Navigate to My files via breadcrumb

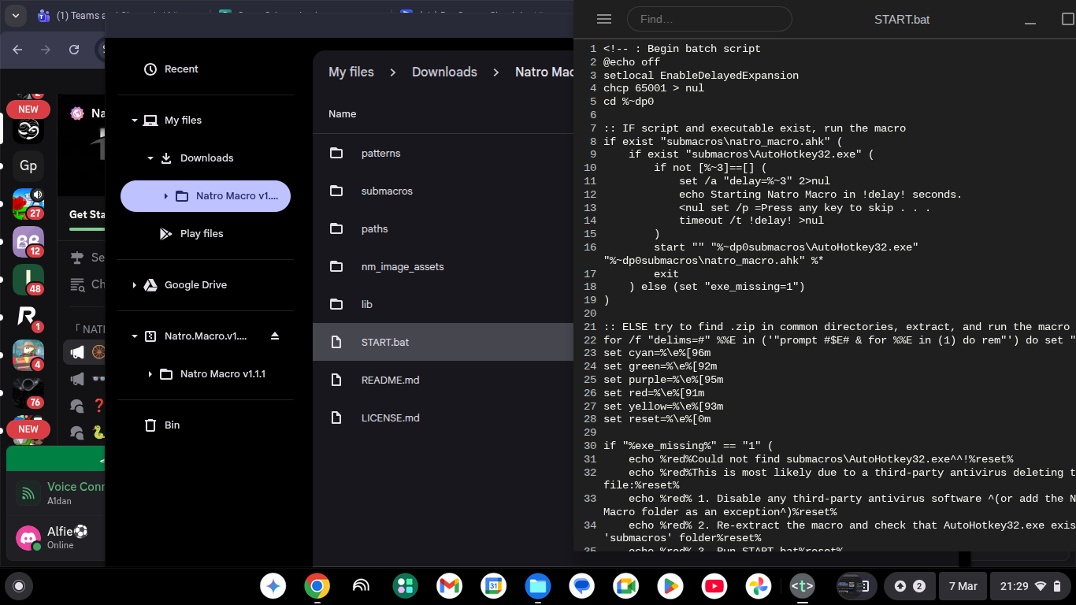(x=351, y=72)
